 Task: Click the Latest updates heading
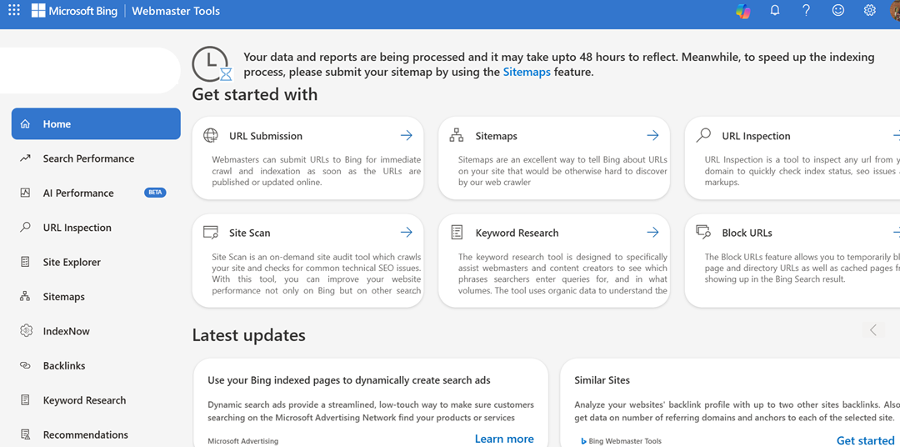[x=248, y=335]
